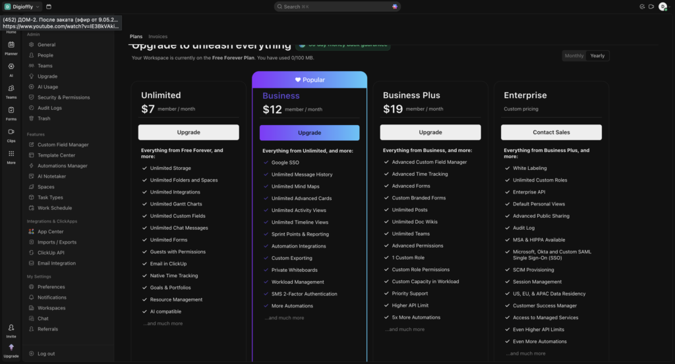The width and height of the screenshot is (675, 364).
Task: Open Task Types settings
Action: pyautogui.click(x=50, y=197)
